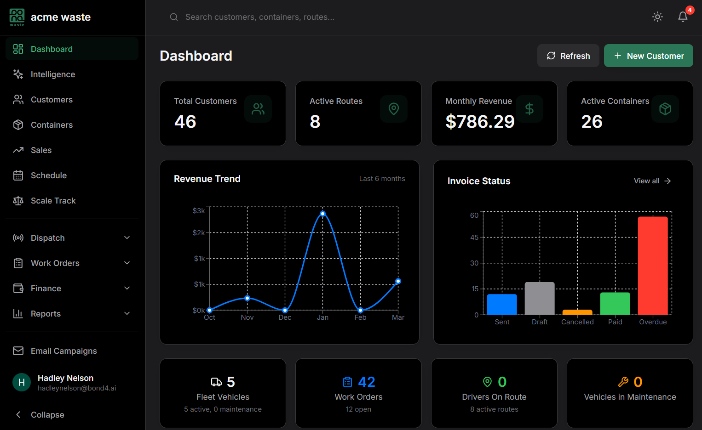Create a New Customer
The width and height of the screenshot is (702, 430).
coord(649,56)
